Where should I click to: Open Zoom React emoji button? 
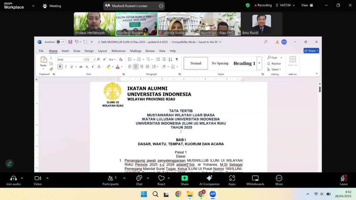(161, 181)
